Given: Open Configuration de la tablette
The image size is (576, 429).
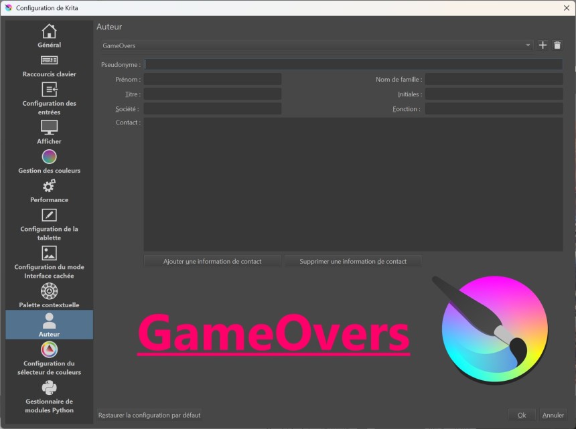Looking at the screenshot, I should click(49, 224).
